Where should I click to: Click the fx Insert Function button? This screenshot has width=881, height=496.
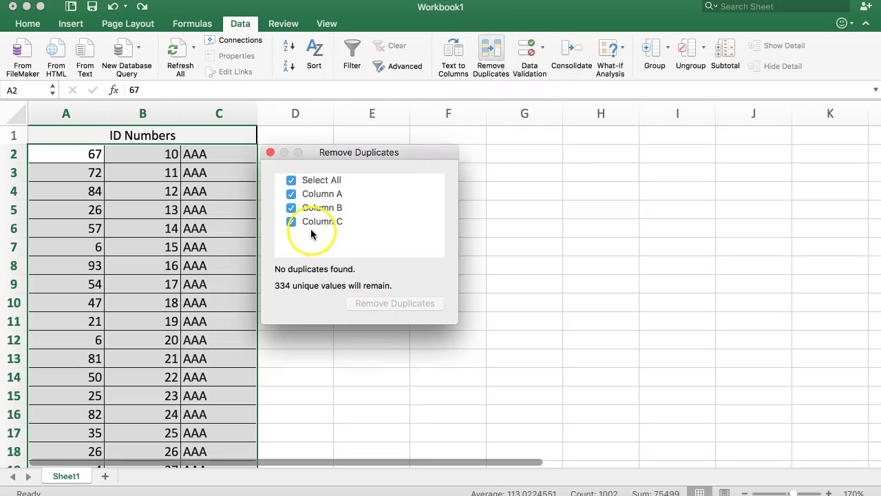point(114,90)
